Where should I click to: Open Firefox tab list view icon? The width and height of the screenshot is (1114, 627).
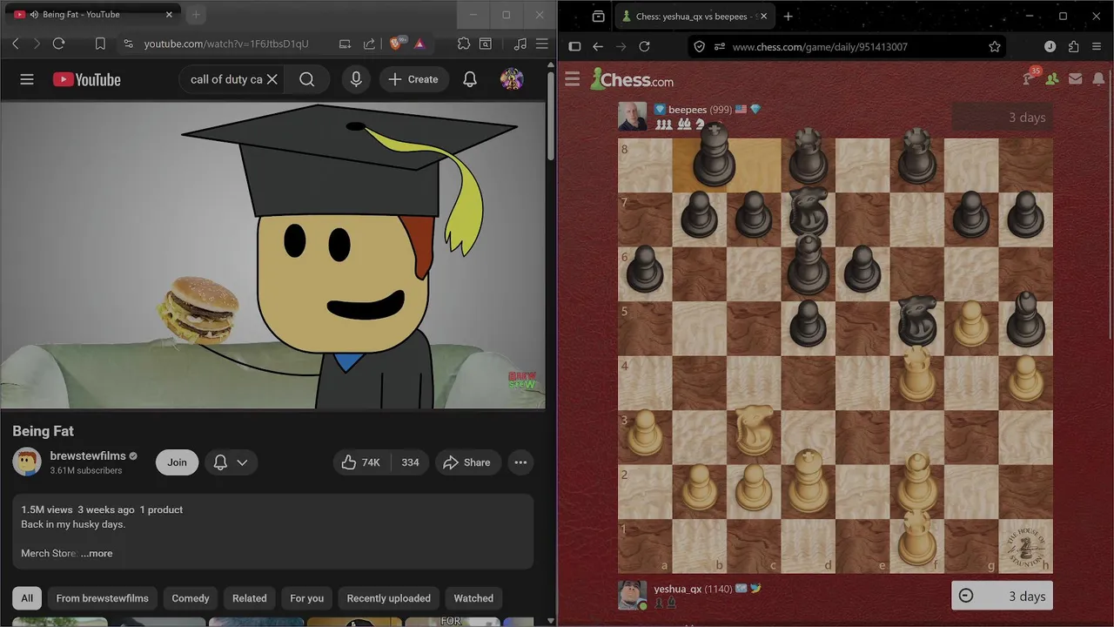click(x=599, y=17)
